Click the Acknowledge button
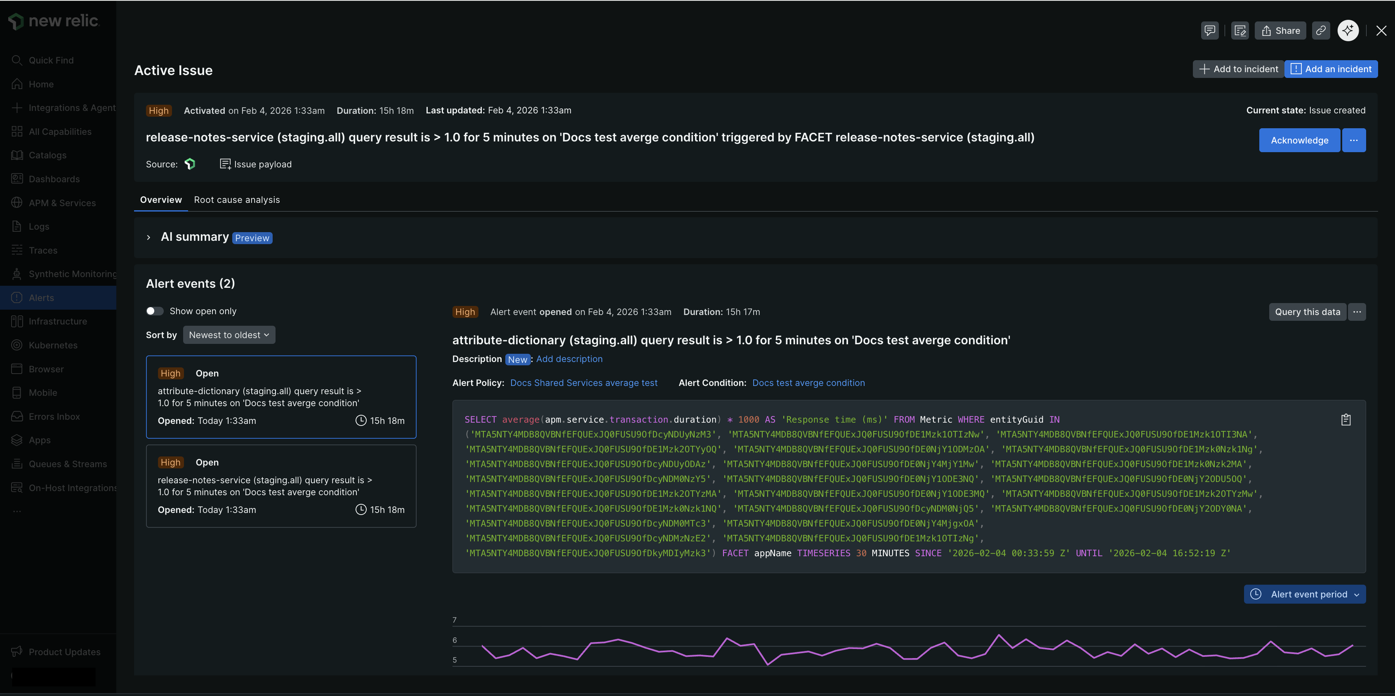This screenshot has width=1395, height=696. [x=1299, y=140]
